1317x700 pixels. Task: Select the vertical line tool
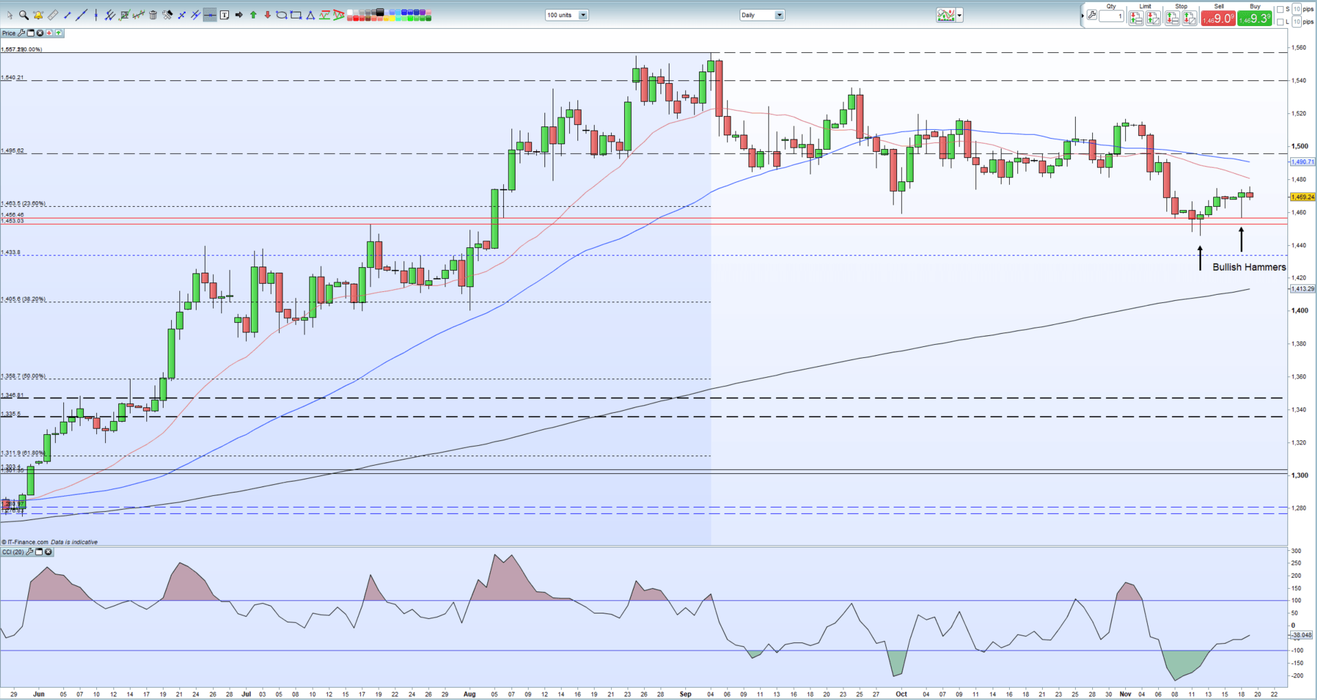[x=96, y=15]
